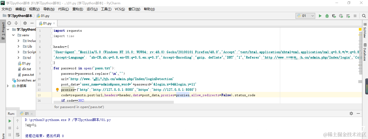This screenshot has width=368, height=139.
Task: Open the 视图(V) menu
Action: click(x=34, y=9)
